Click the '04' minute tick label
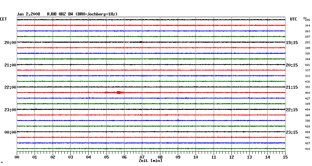312x166 pixels. tap(89, 157)
